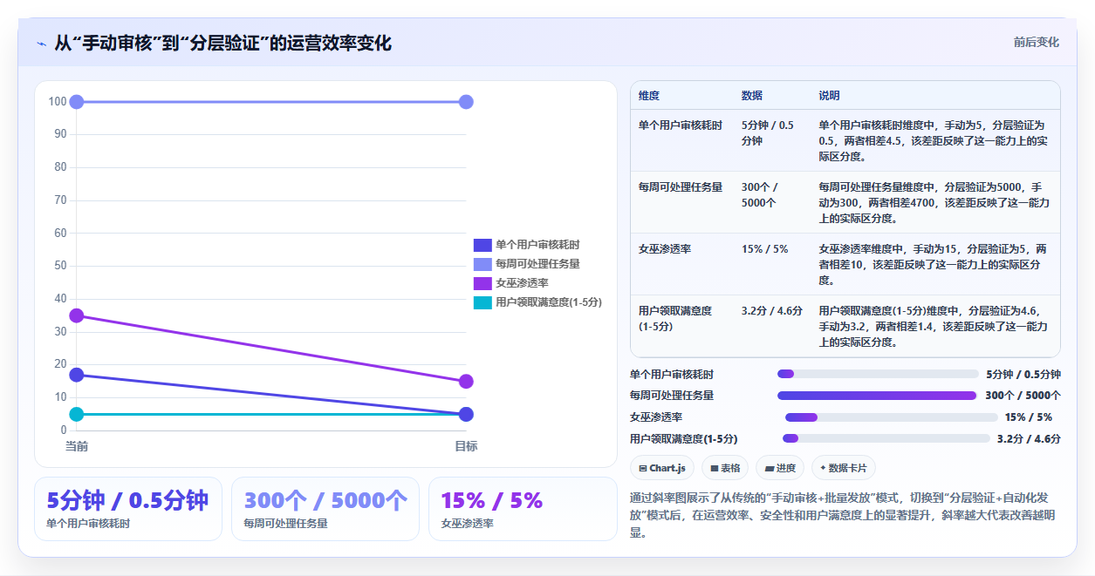Toggle the 单个用户审核耗时 legend color box
The image size is (1095, 576).
point(482,245)
